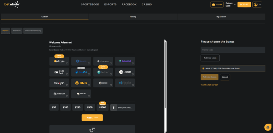Open the info icon on the Solana tile
273x133 pixels.
click(133, 64)
